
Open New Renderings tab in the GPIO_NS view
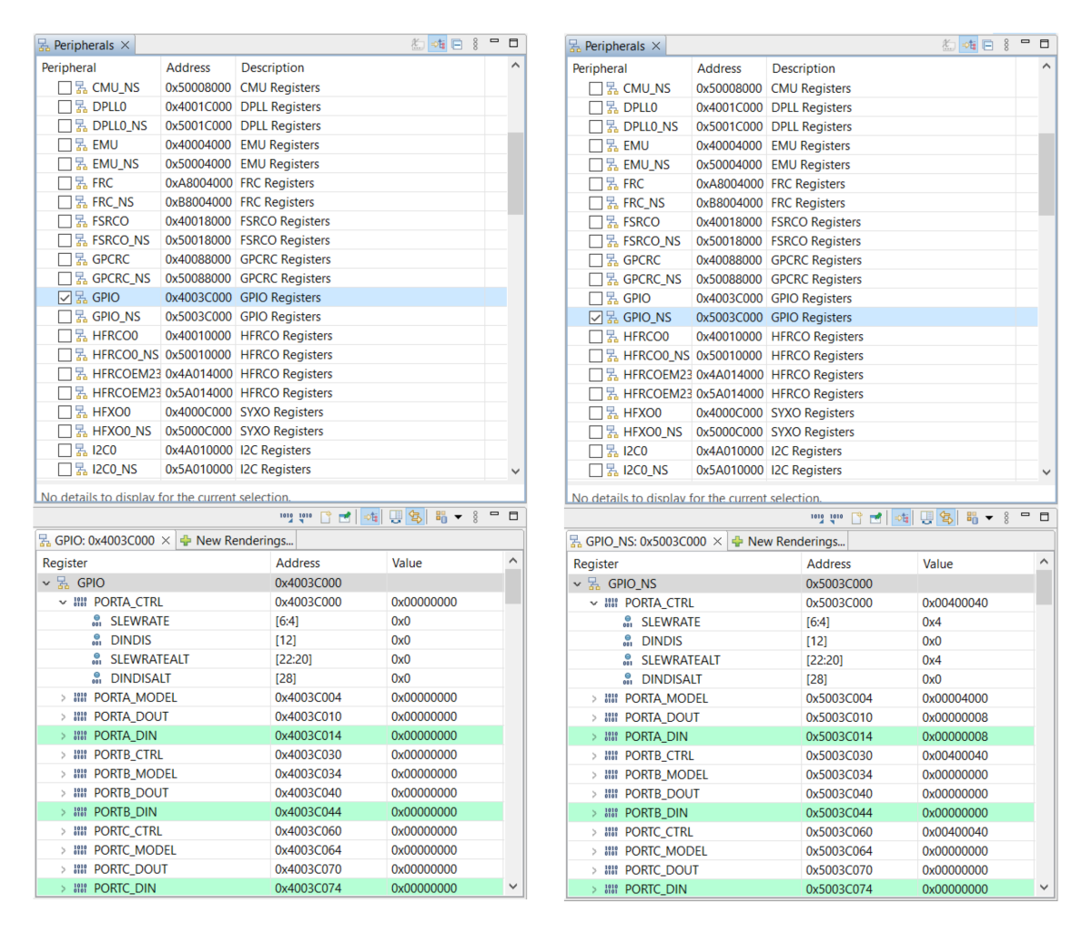(788, 542)
